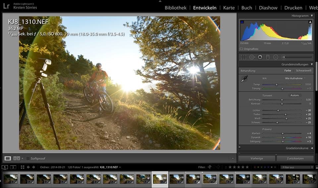The height and width of the screenshot is (188, 318).
Task: Switch to Loupe view in toolbar
Action: click(8, 159)
